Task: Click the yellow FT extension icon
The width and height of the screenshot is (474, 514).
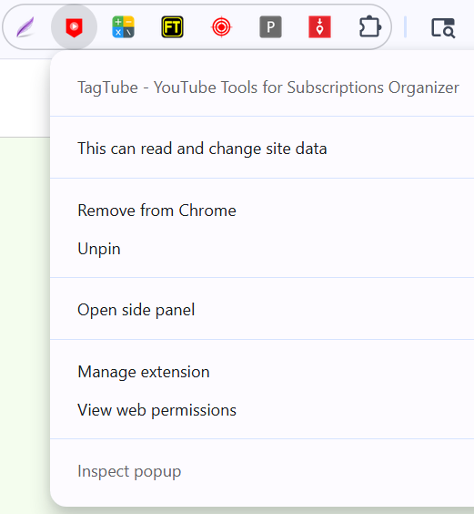Action: [x=172, y=26]
